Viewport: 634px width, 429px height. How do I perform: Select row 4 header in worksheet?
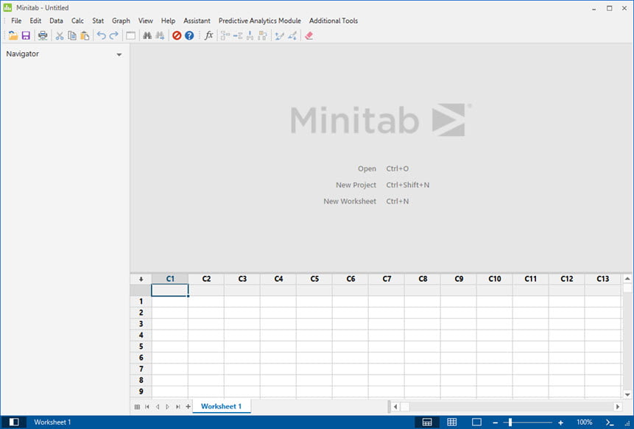click(141, 335)
